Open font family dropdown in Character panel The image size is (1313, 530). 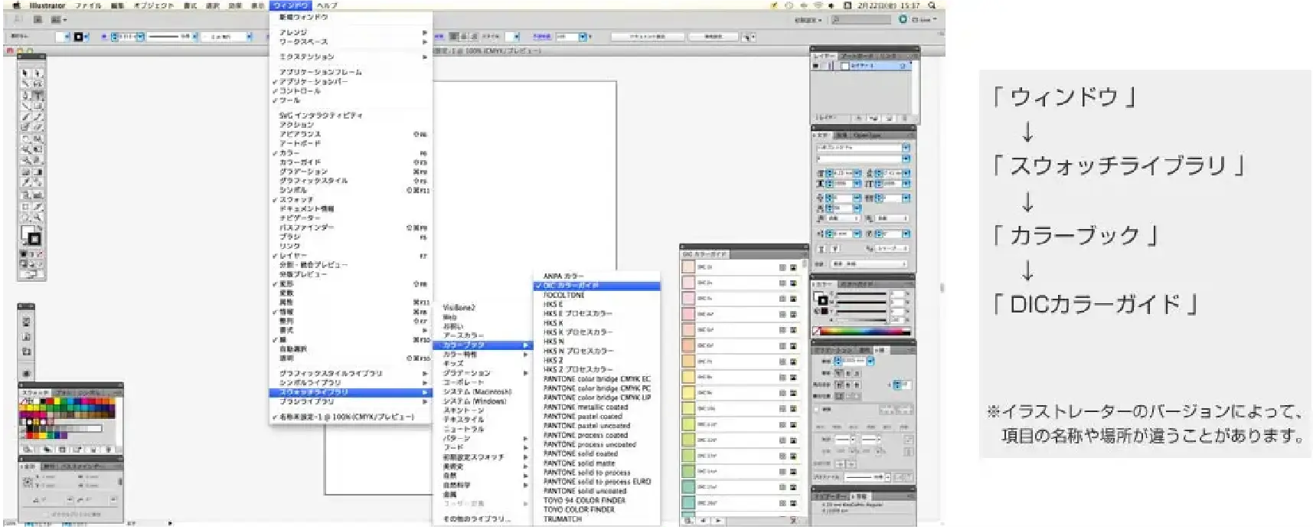[x=906, y=147]
